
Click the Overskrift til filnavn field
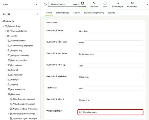click(110, 31)
